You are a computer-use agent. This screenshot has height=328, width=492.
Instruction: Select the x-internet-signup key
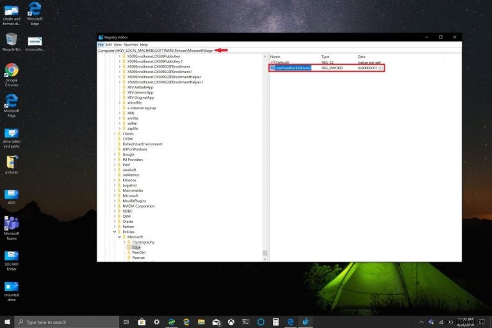click(141, 108)
